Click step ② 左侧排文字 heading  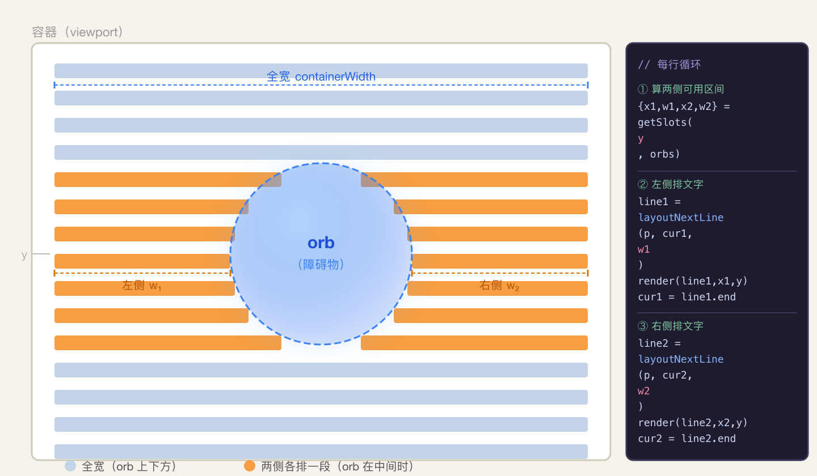(671, 185)
